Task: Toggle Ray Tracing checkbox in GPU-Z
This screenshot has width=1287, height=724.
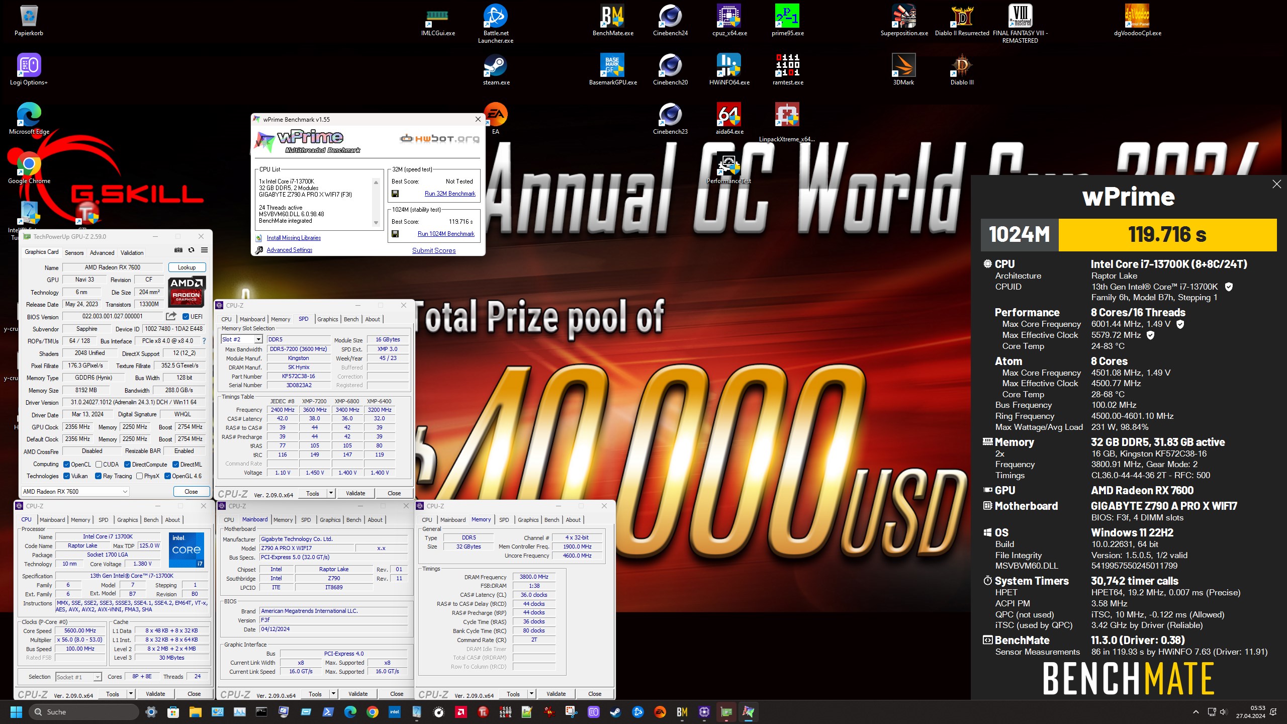Action: 98,476
